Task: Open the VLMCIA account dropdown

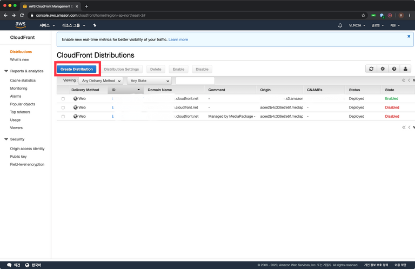Action: pos(357,25)
